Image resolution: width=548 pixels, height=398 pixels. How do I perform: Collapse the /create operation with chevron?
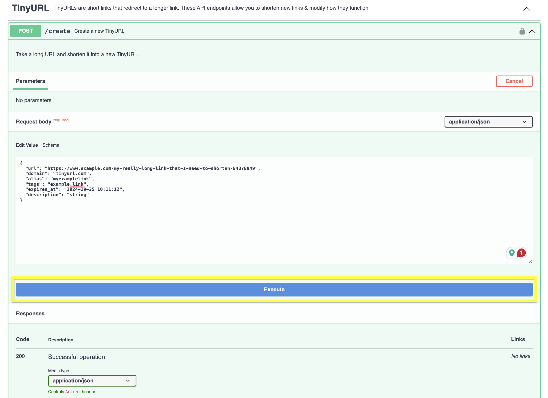pos(532,31)
